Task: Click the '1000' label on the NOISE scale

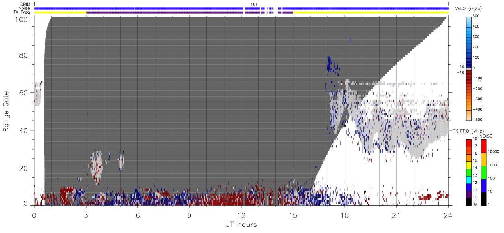Action: click(493, 165)
